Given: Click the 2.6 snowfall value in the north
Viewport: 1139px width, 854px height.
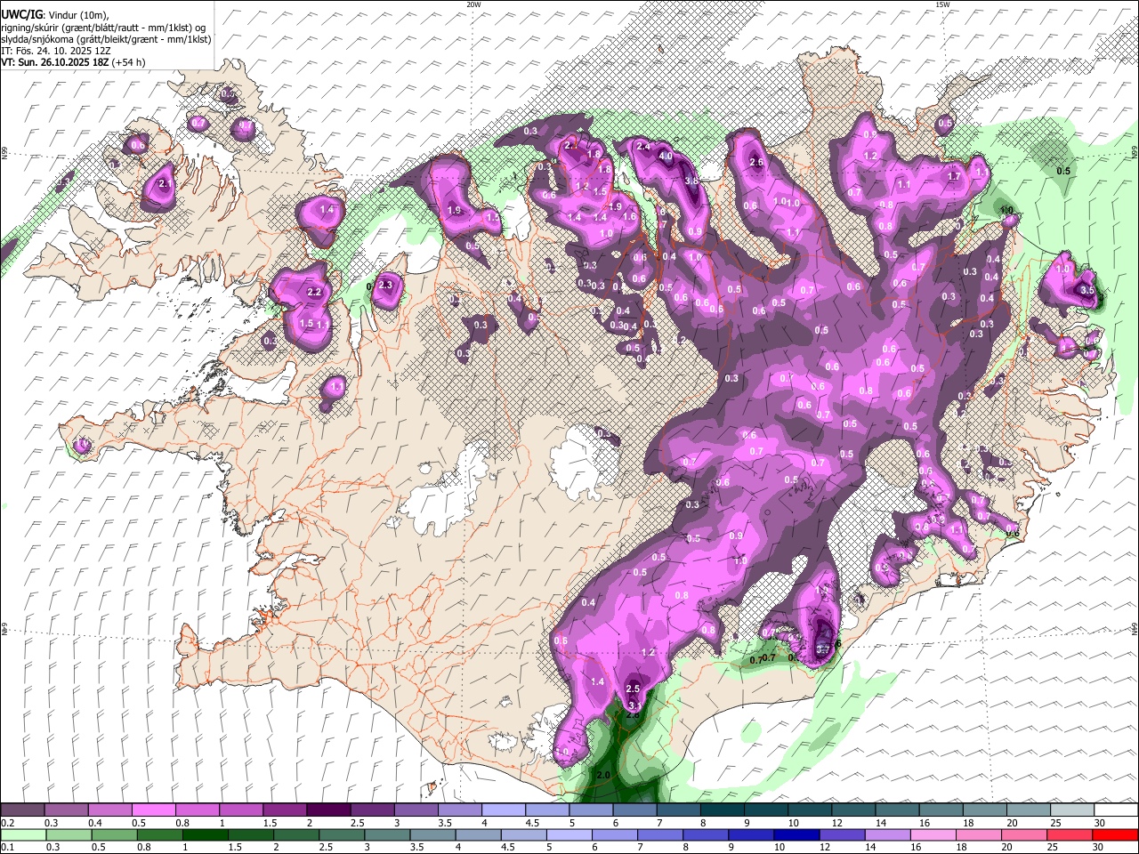Looking at the screenshot, I should [757, 163].
